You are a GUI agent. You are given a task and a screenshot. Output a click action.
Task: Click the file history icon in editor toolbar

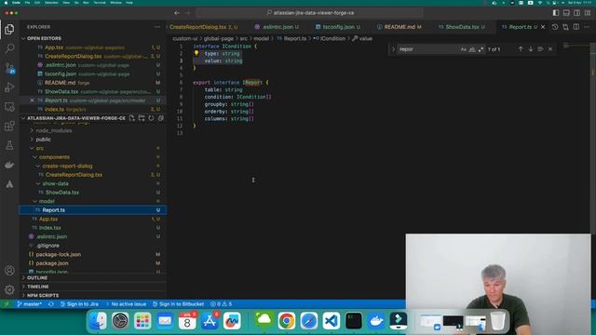click(x=555, y=27)
